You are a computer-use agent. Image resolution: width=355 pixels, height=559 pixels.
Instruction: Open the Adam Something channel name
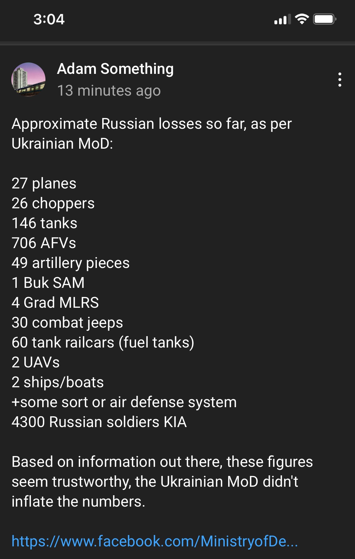[x=115, y=69]
